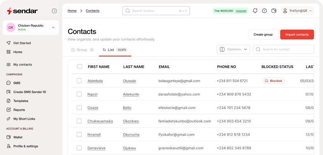Toggle the select-all checkbox in the table header
323x155 pixels.
coord(80,67)
